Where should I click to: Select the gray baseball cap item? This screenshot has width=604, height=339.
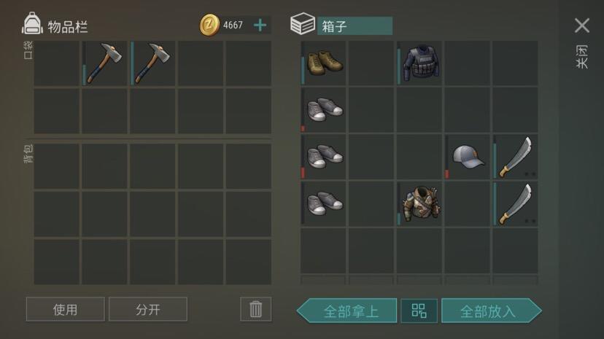468,157
